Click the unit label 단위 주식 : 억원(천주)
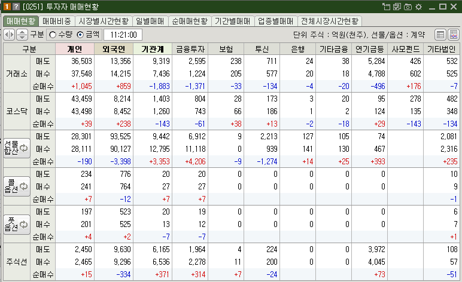 330,35
